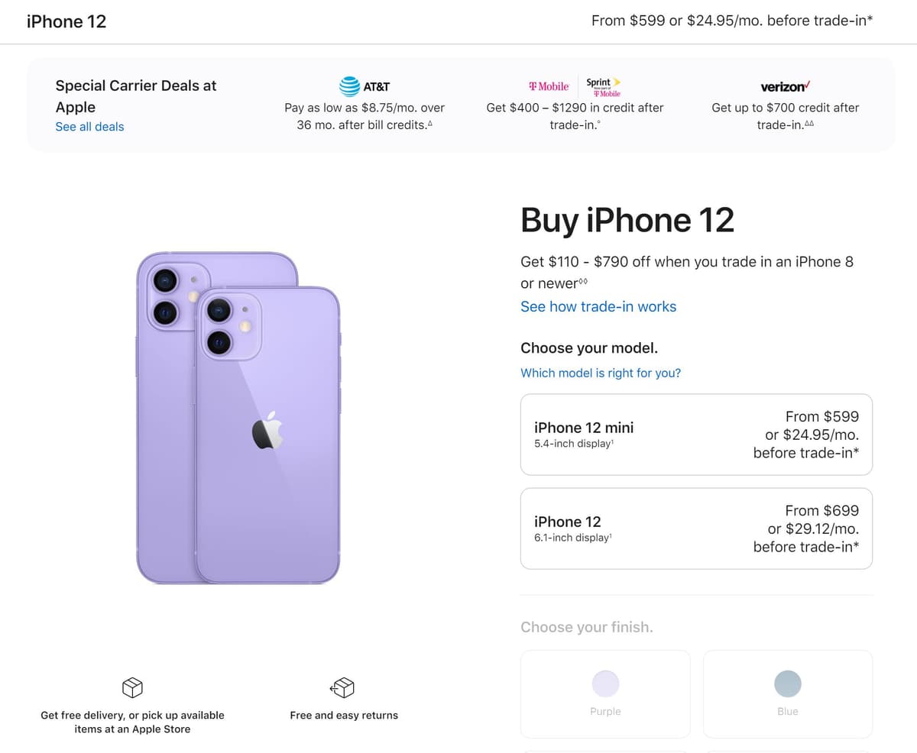
Task: Select the iPhone 12 6.1-inch model option
Action: pyautogui.click(x=696, y=528)
